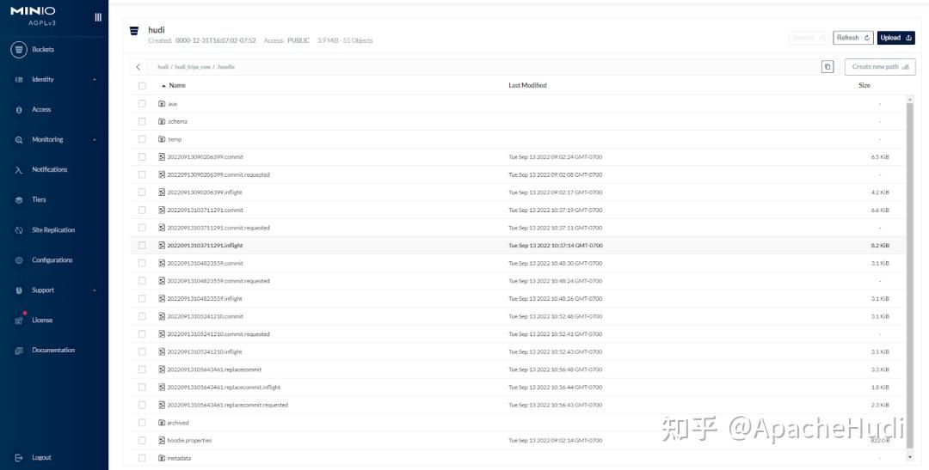Expand the Identity submenu chevron
This screenshot has width=929, height=470.
click(x=95, y=79)
